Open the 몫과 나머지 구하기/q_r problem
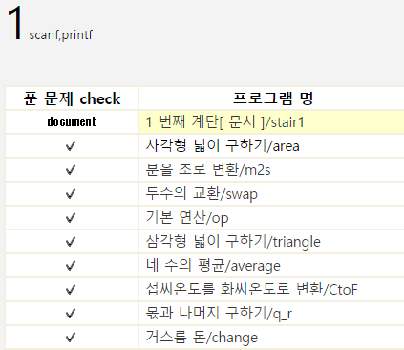This screenshot has height=350, width=404. click(219, 314)
